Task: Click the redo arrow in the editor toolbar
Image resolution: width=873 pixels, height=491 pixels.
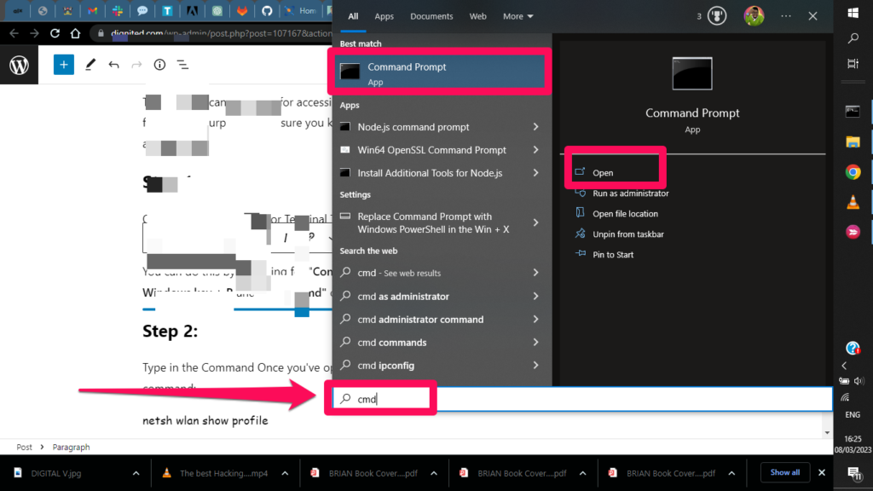Action: pyautogui.click(x=136, y=65)
